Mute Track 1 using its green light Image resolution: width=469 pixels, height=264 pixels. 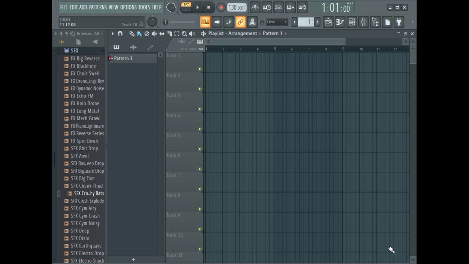200,69
